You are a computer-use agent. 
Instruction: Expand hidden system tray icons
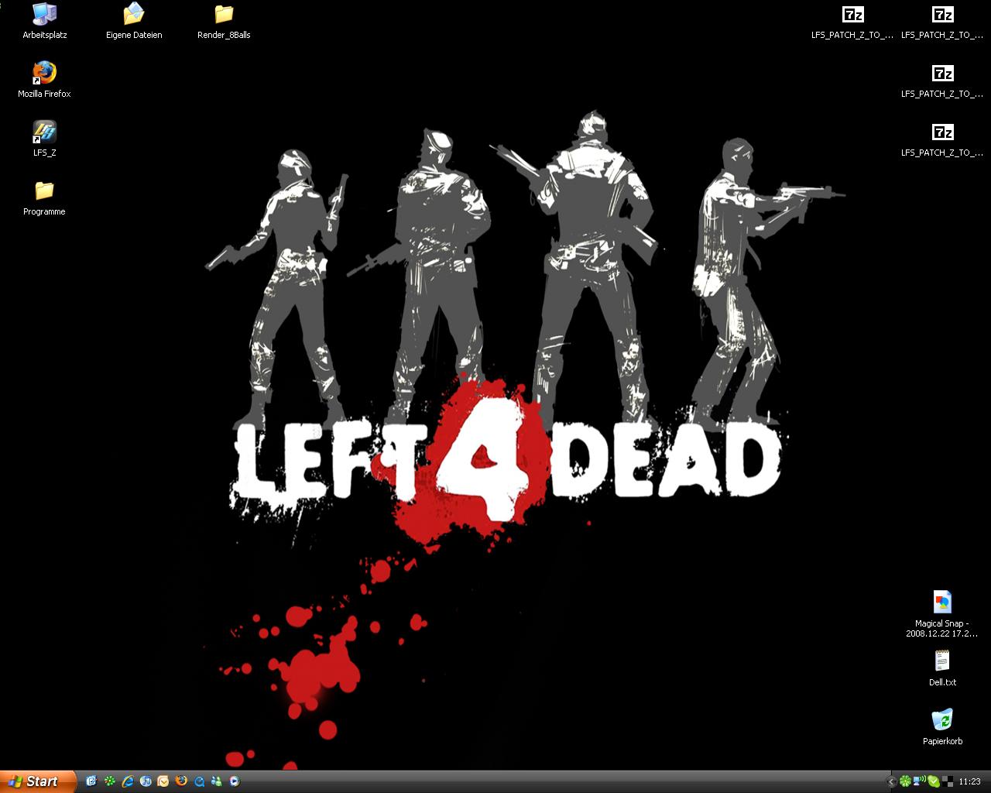[x=891, y=782]
